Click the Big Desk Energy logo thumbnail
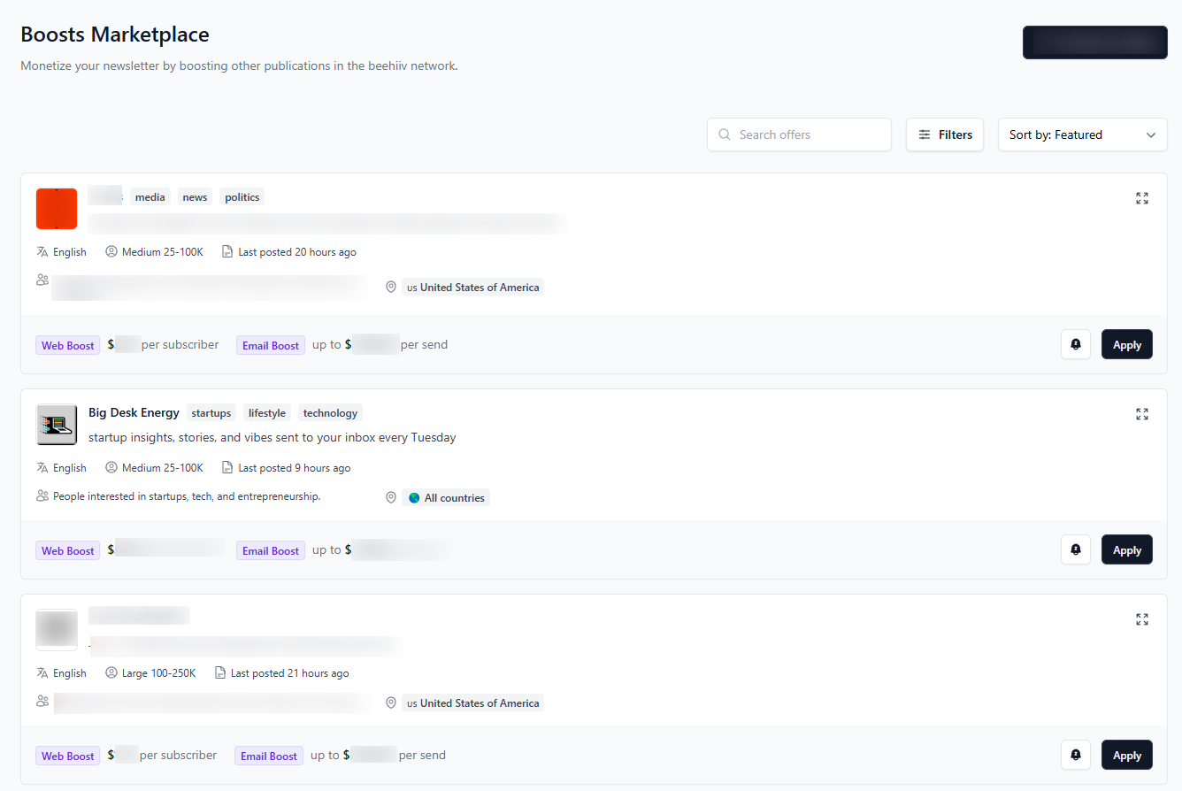 pos(57,425)
